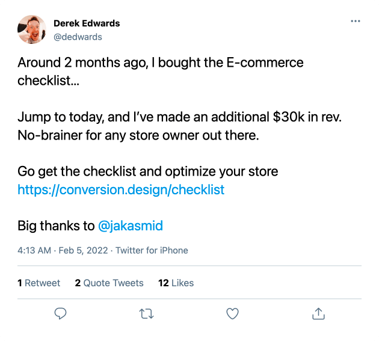
Task: Click the 'Jump to today' paragraph
Action: point(179,126)
